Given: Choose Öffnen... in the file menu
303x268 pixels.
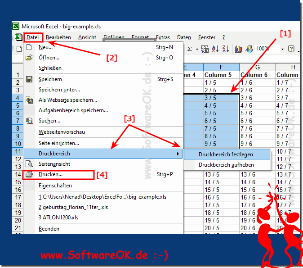Looking at the screenshot, I should [103, 58].
